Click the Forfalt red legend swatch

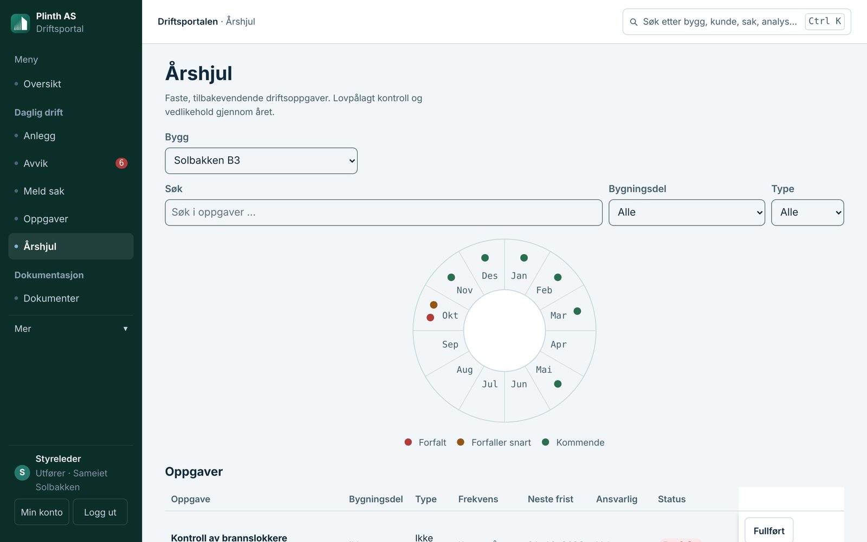tap(408, 442)
